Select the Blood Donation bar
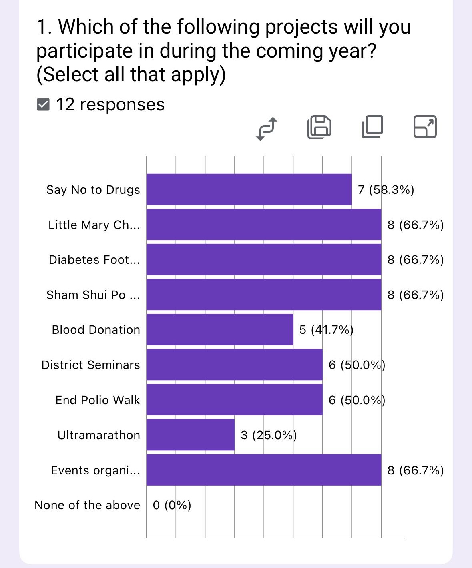472x568 pixels. point(219,330)
